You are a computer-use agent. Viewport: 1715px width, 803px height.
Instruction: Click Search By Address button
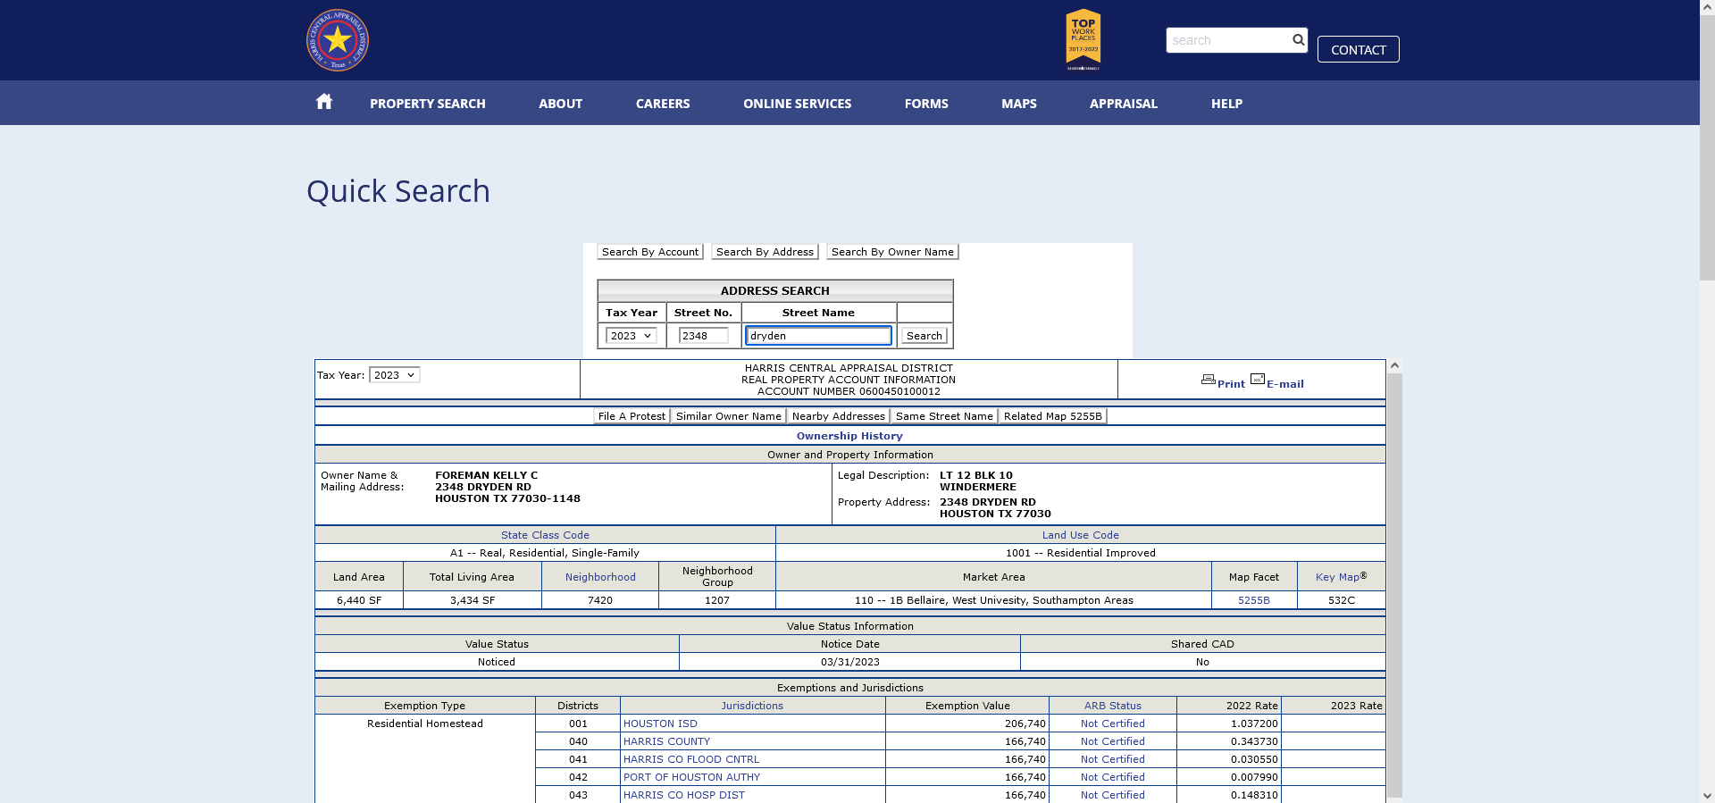[765, 252]
